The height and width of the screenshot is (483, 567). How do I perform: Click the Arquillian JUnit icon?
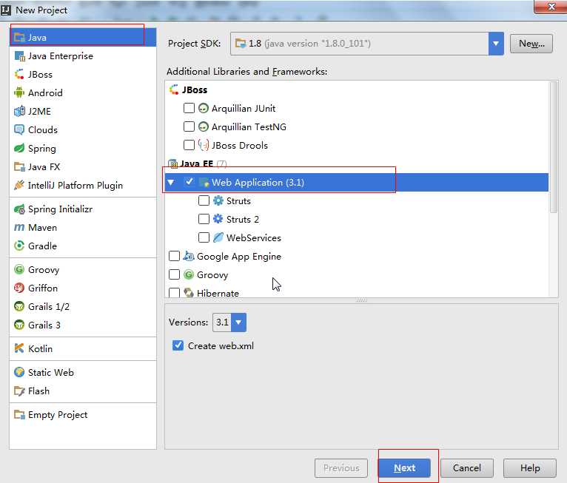[x=204, y=108]
